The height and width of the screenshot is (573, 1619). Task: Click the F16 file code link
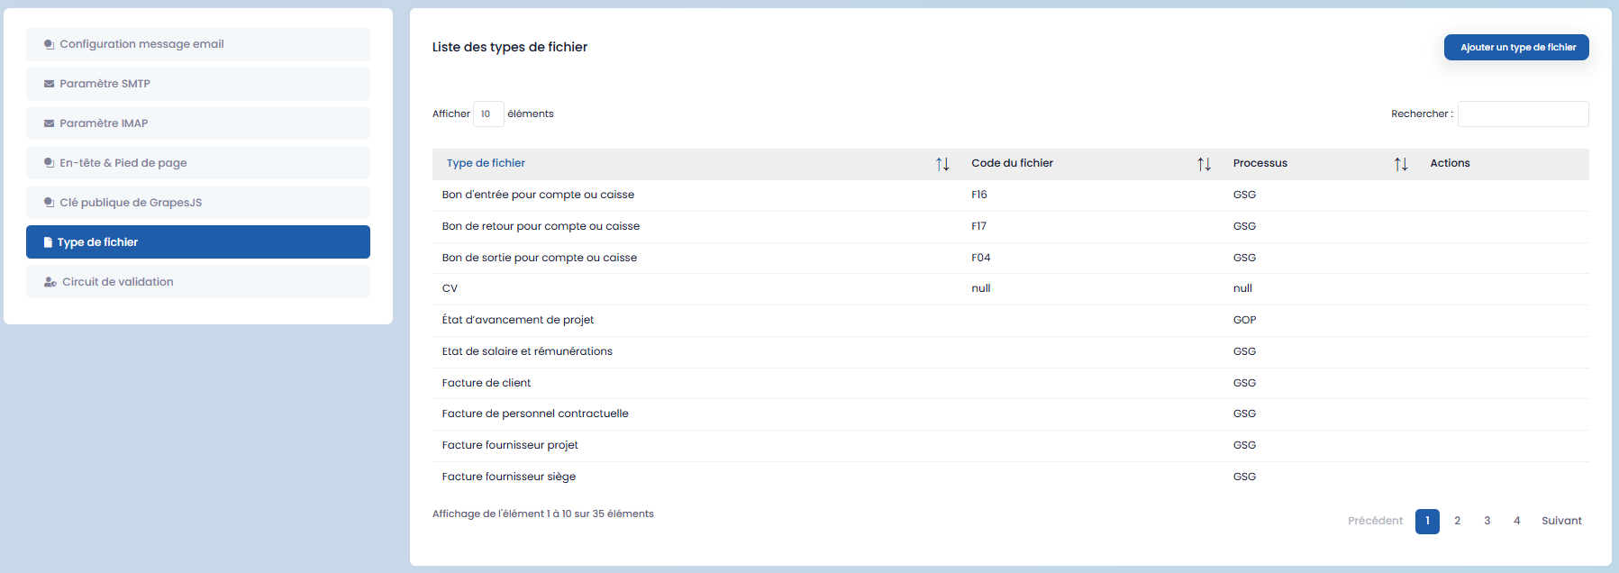click(979, 195)
